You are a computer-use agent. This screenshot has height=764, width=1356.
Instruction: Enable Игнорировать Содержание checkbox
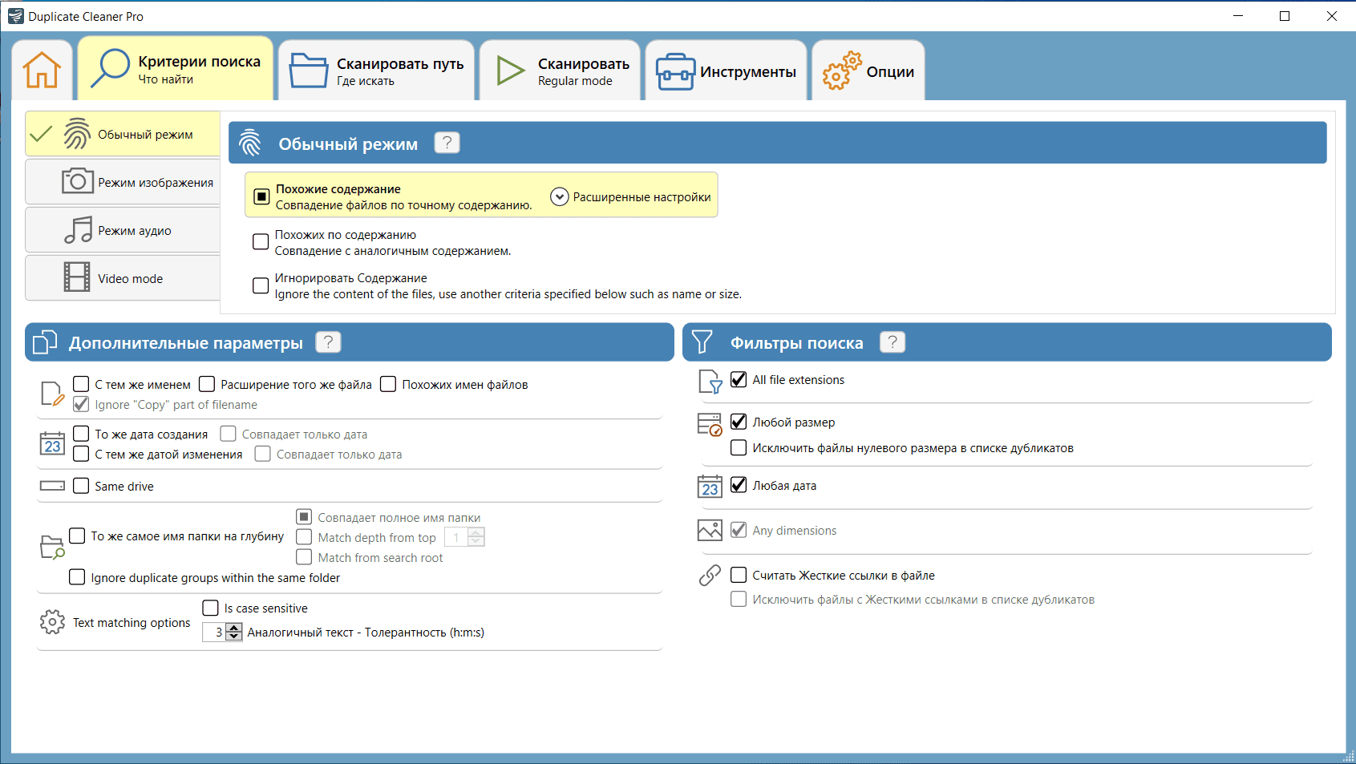[261, 285]
